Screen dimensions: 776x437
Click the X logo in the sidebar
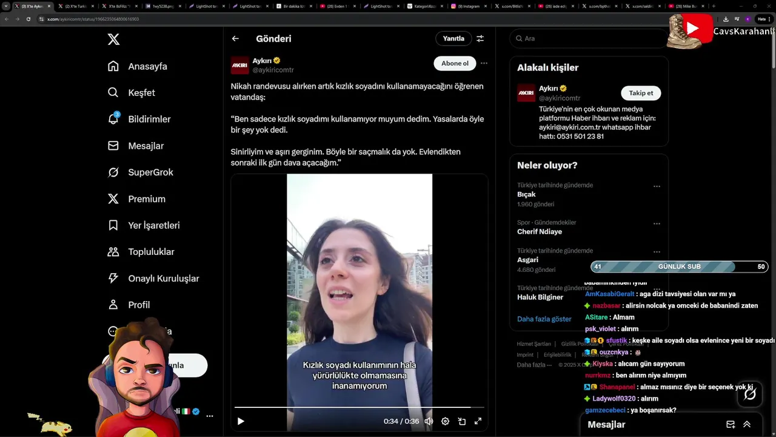[x=113, y=39]
